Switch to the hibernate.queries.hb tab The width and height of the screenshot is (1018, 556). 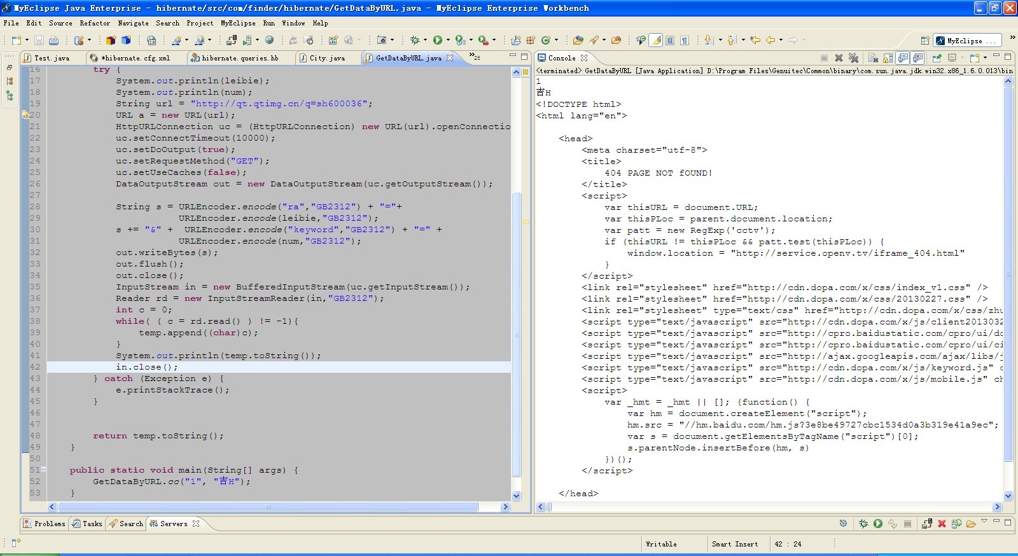(240, 58)
